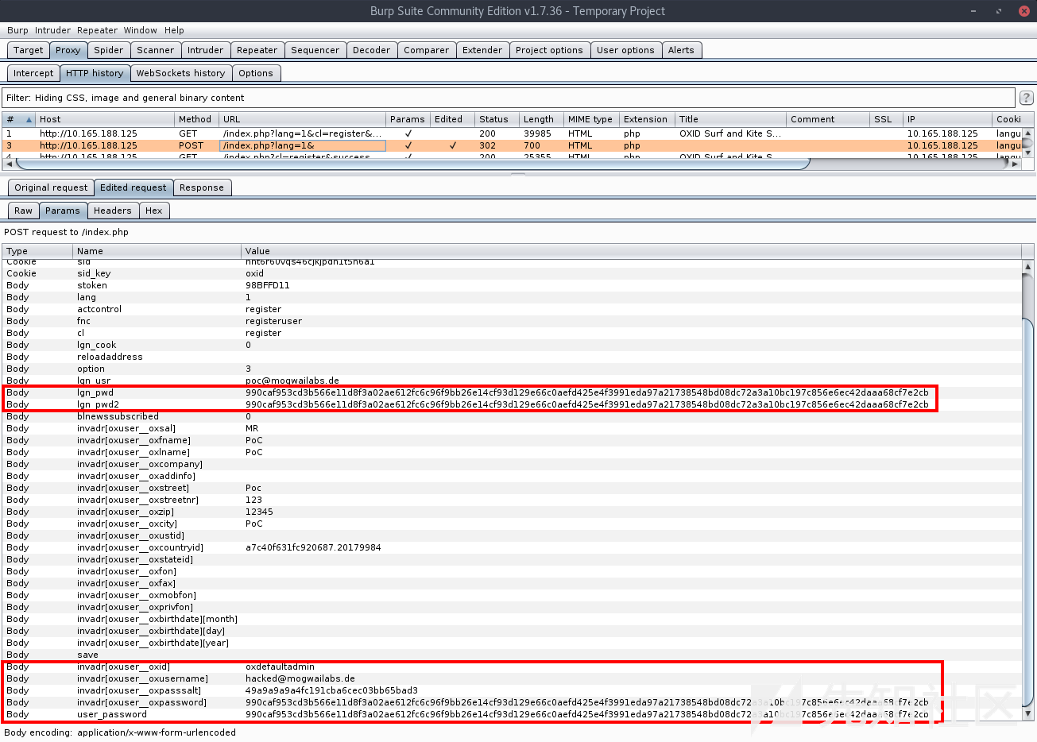Sort history by MIME type column header
Image resolution: width=1037 pixels, height=742 pixels.
(592, 119)
